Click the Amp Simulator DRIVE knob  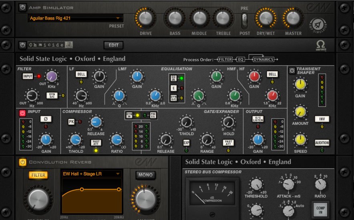point(146,18)
